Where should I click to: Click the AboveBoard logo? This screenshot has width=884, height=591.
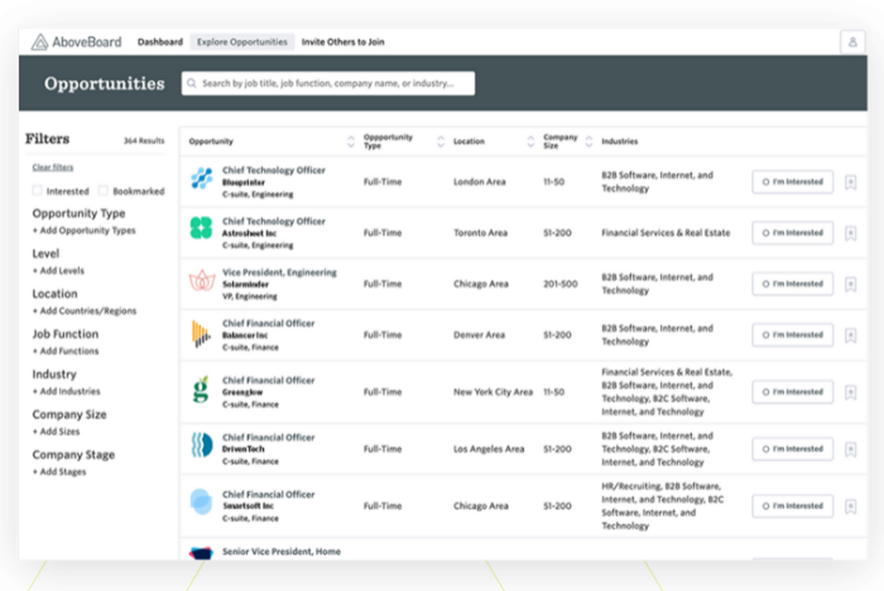(x=76, y=42)
